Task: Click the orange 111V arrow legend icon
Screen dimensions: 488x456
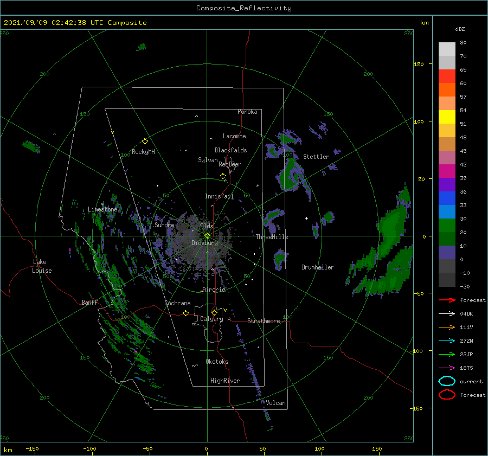Action: [x=447, y=327]
